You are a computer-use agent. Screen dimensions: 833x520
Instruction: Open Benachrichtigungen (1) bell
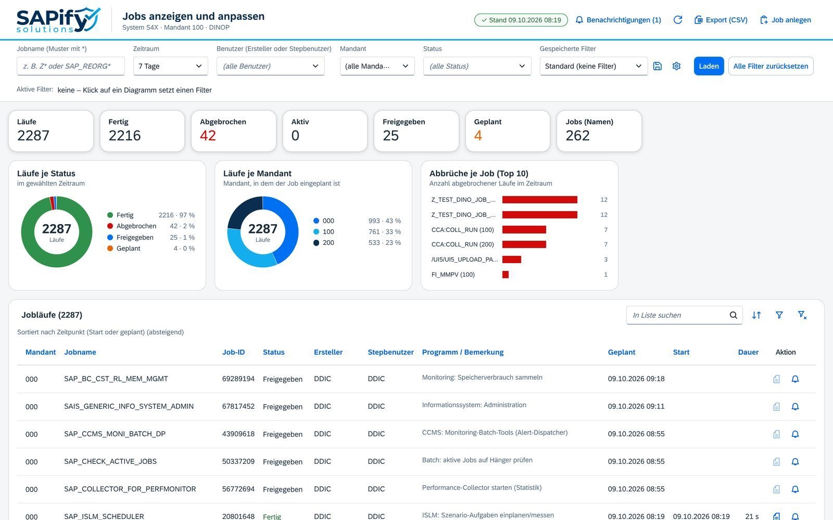(618, 20)
